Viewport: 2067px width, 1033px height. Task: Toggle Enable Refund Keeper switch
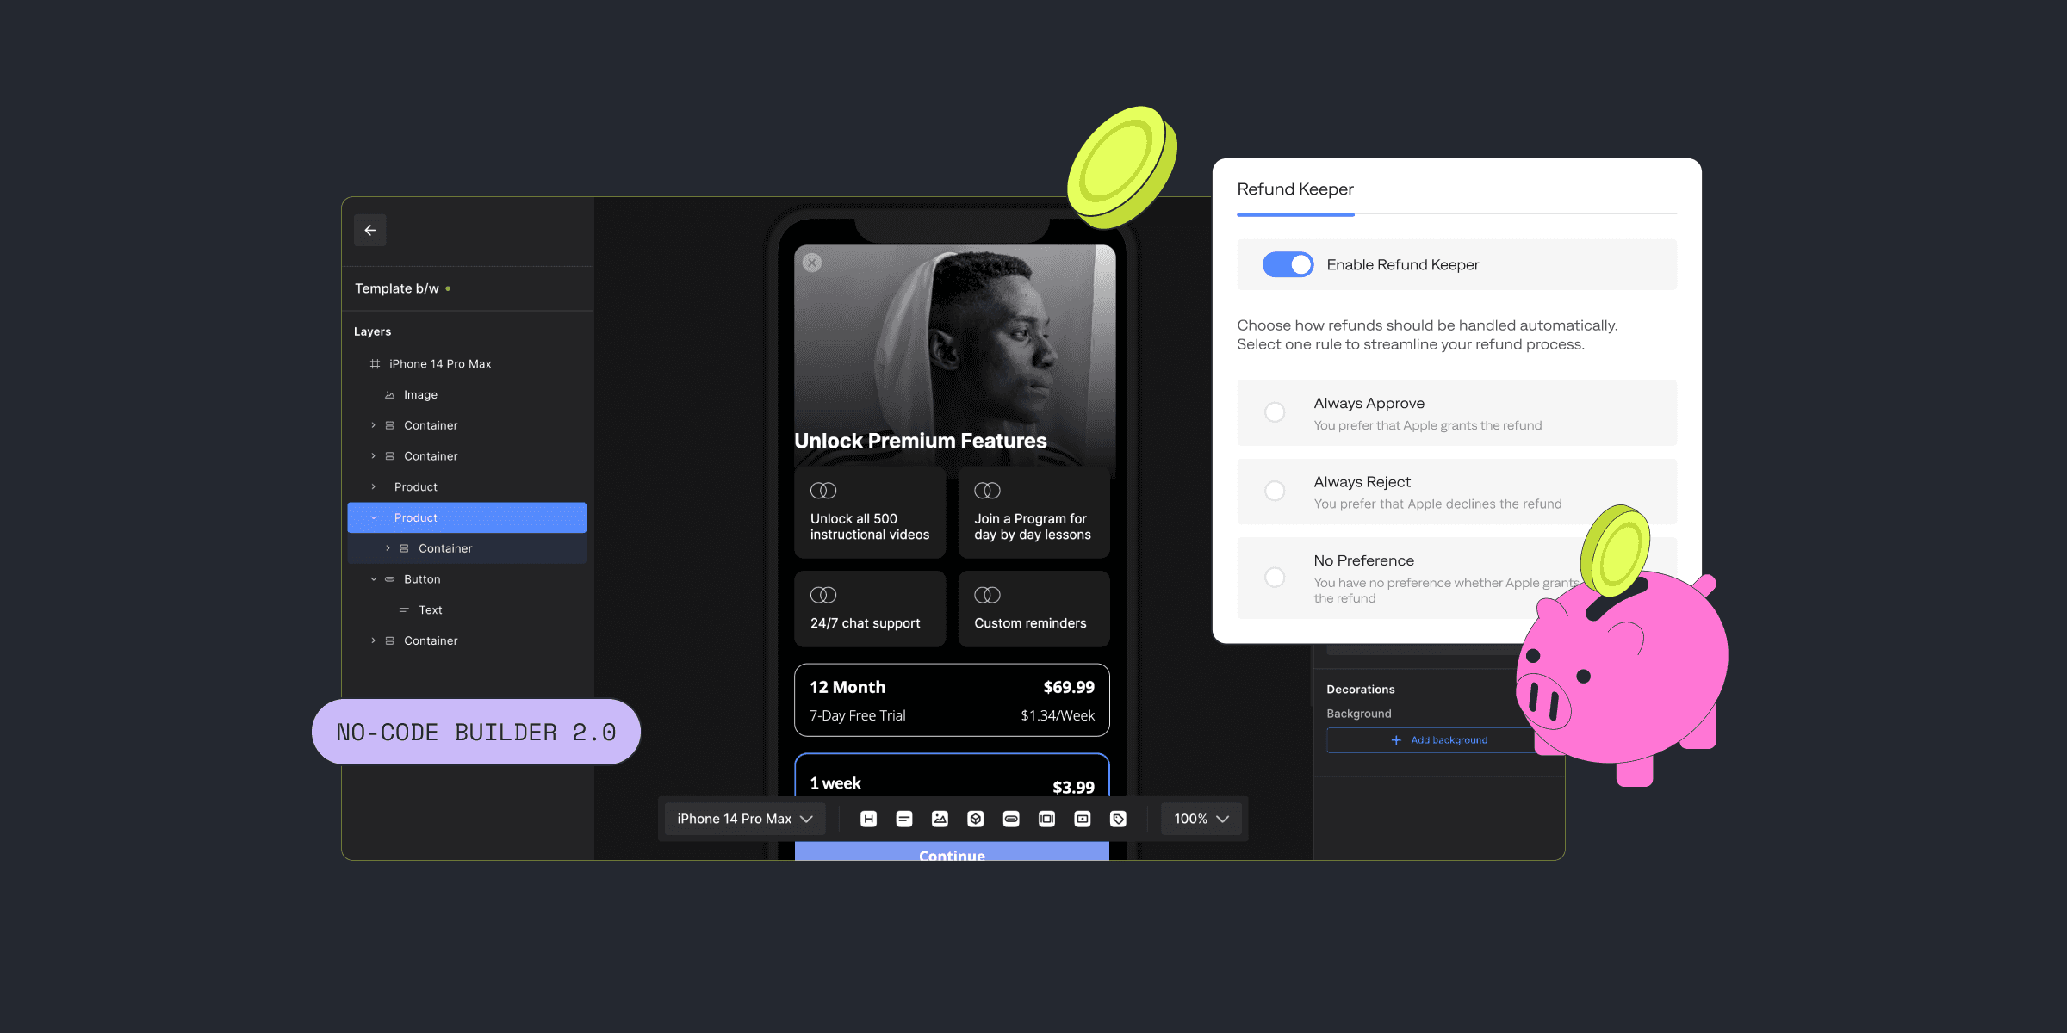(1288, 265)
